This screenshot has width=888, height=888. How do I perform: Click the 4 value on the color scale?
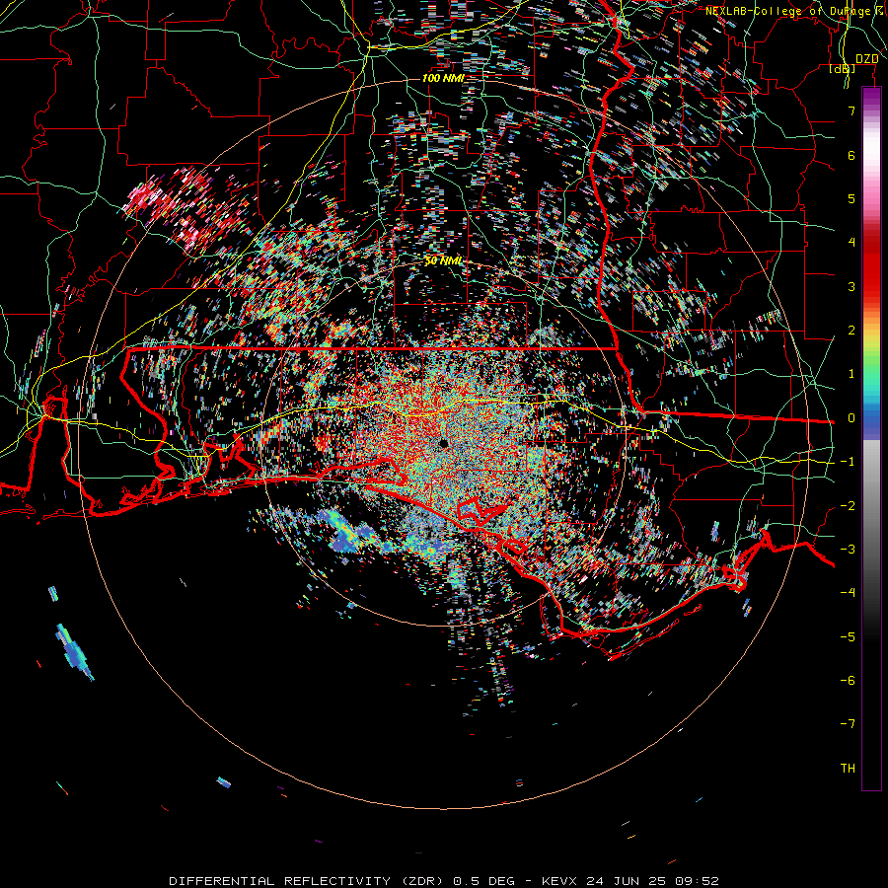(851, 243)
